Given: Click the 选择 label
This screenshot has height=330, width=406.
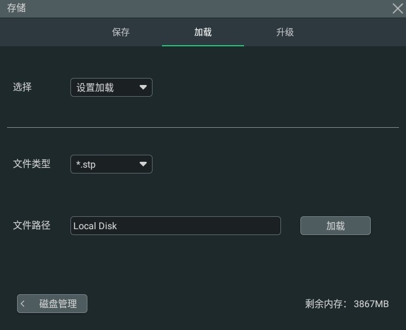Looking at the screenshot, I should click(22, 87).
